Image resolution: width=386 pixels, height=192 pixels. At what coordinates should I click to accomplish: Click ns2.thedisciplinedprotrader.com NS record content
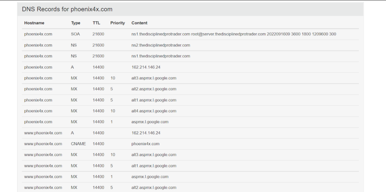[x=161, y=45]
